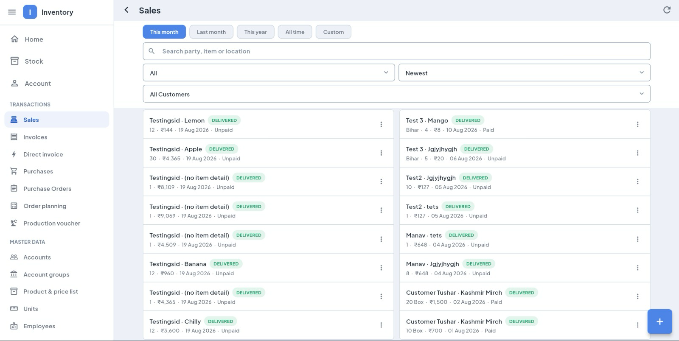679x341 pixels.
Task: Click the Stock box icon
Action: point(14,61)
